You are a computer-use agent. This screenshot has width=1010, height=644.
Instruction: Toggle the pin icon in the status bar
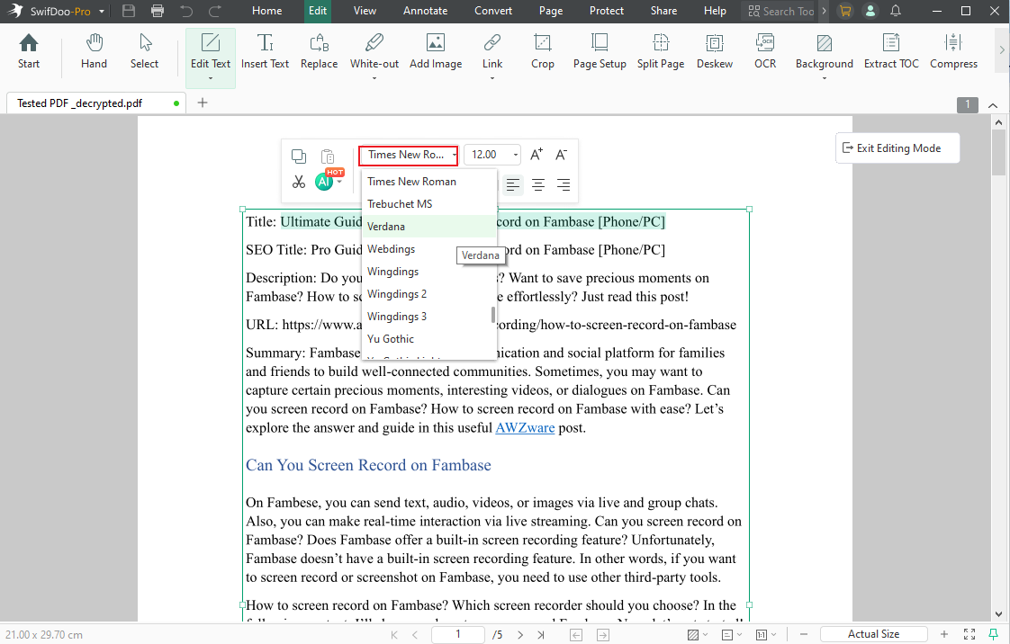click(994, 633)
